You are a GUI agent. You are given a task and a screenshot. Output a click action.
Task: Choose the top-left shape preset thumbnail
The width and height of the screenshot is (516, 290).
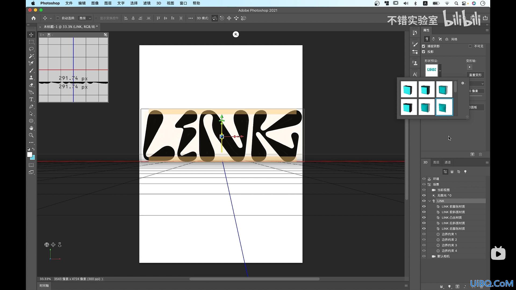409,89
